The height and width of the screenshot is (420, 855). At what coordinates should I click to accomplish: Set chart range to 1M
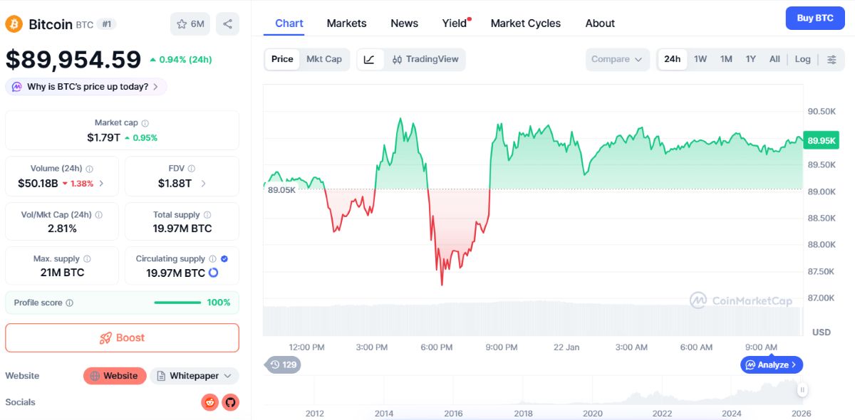pyautogui.click(x=726, y=59)
